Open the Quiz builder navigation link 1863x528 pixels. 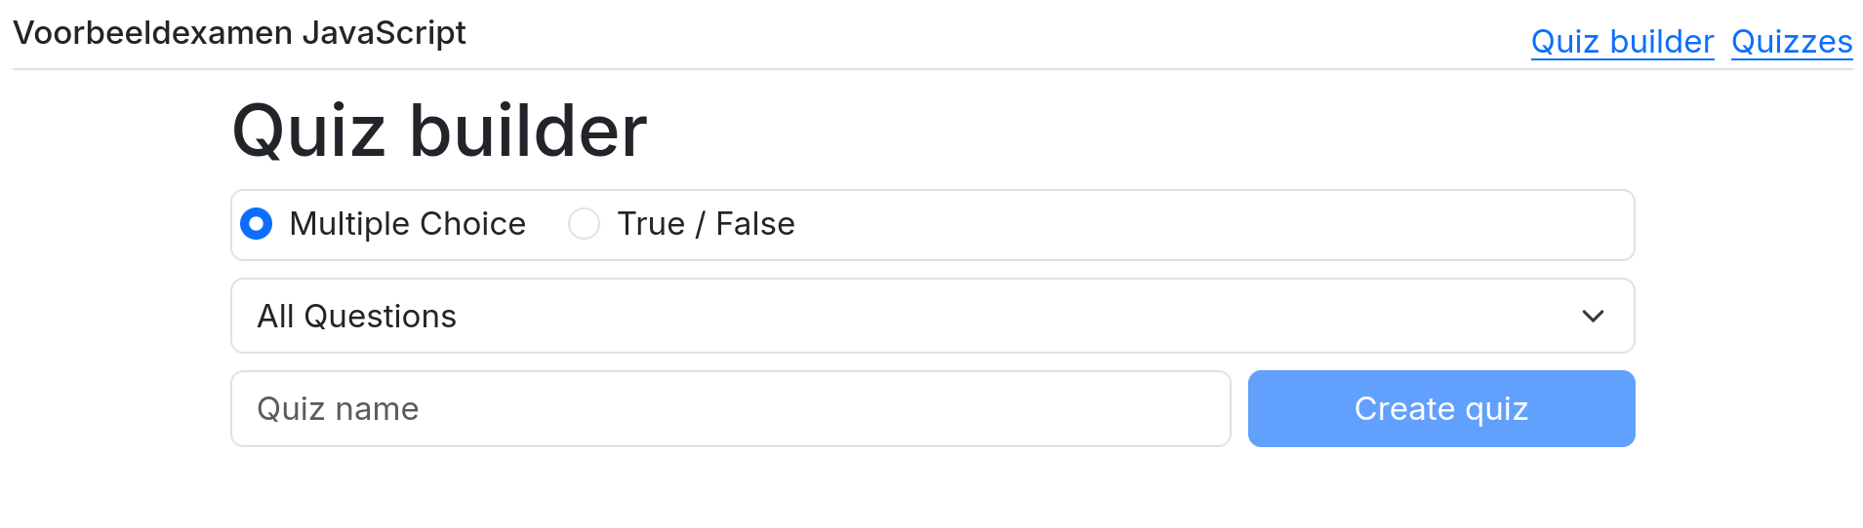click(x=1622, y=42)
